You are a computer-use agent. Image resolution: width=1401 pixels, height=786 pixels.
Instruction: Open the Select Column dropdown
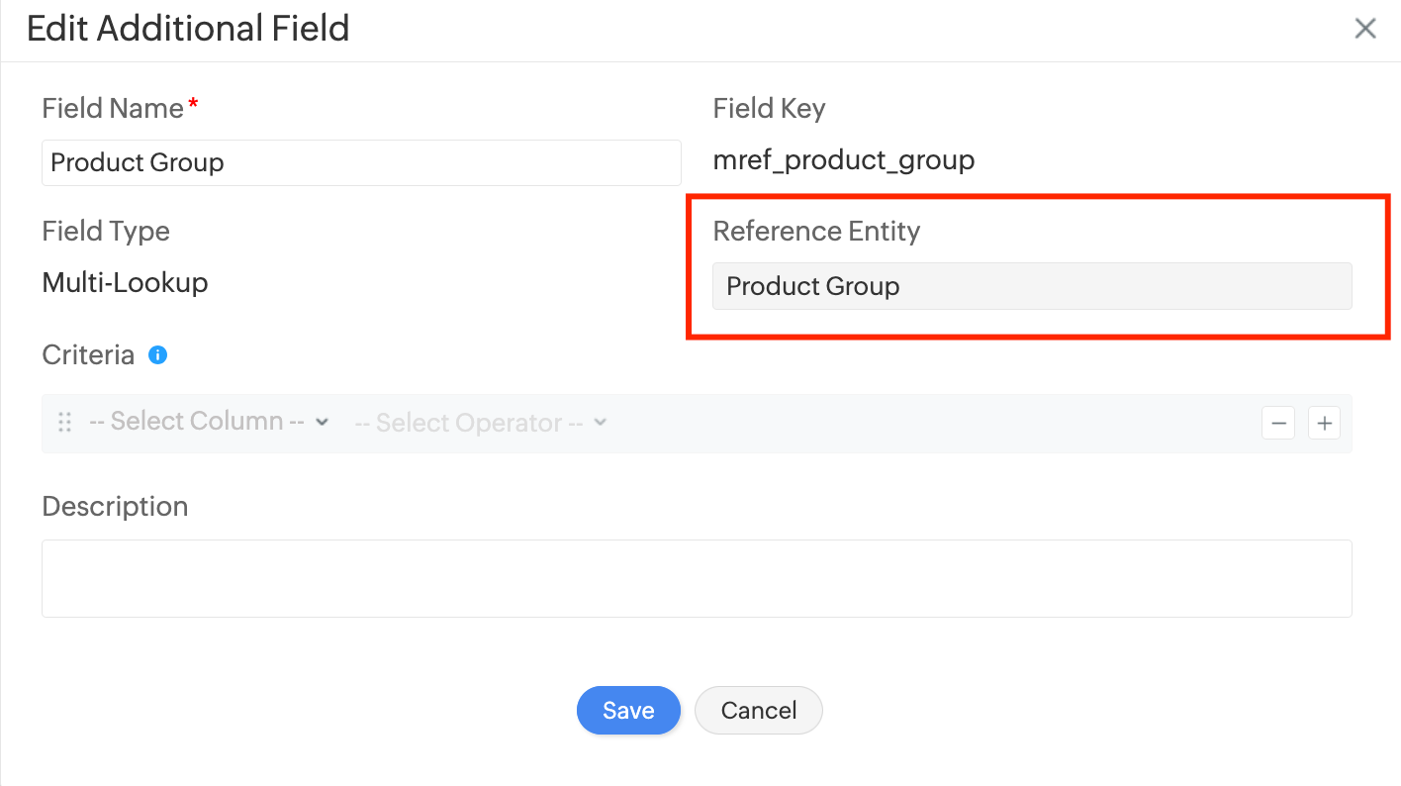coord(209,422)
